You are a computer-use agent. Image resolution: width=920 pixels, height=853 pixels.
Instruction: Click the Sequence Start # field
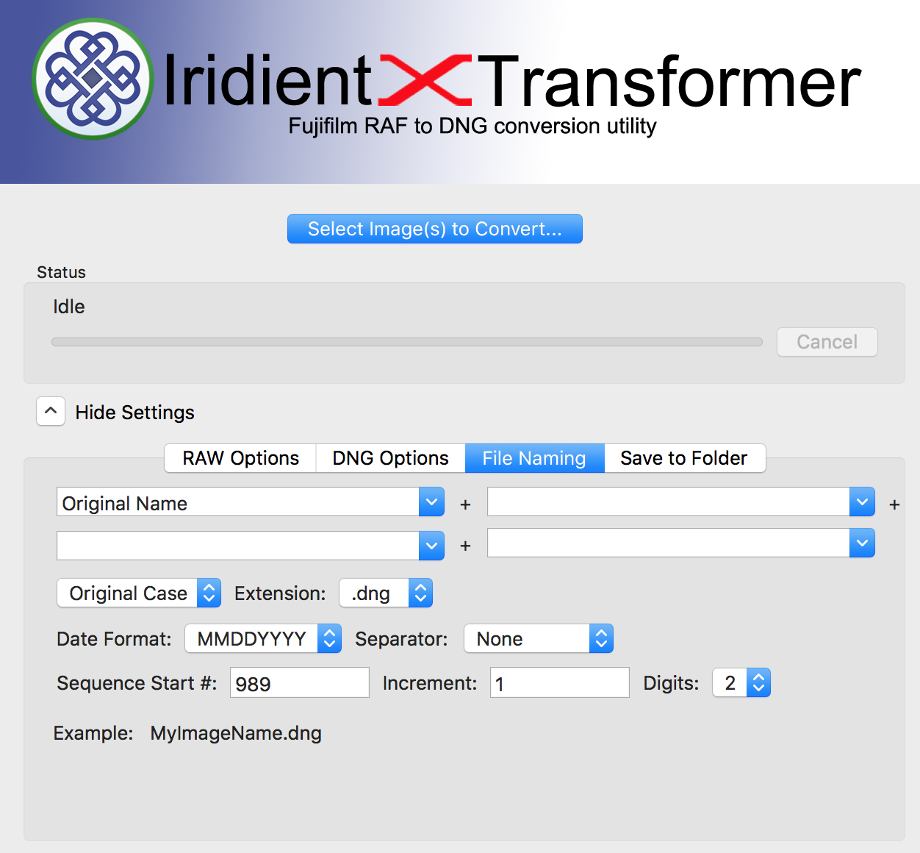pos(300,682)
